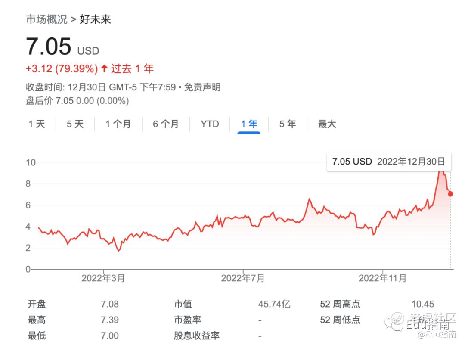Click the red up-arrow trend icon
The image size is (465, 345).
pyautogui.click(x=104, y=69)
